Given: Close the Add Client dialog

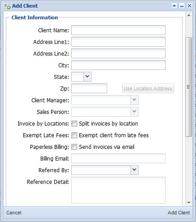Looking at the screenshot, I should point(189,6).
